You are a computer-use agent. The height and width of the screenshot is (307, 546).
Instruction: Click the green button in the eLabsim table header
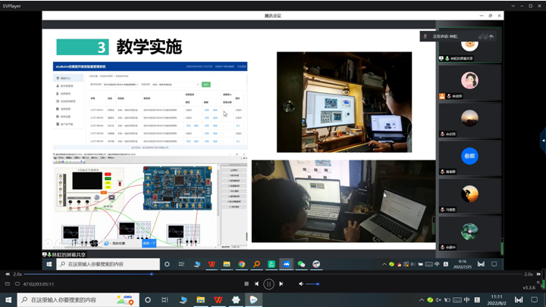tap(206, 85)
